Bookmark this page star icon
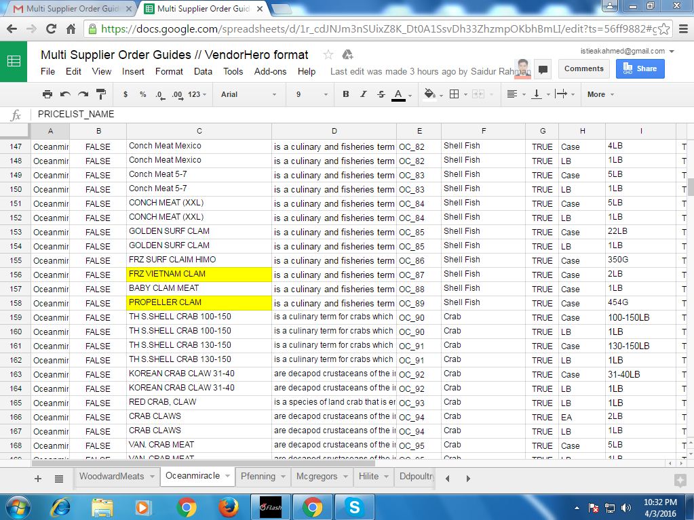Screen dimensions: 694x520 click(x=663, y=29)
